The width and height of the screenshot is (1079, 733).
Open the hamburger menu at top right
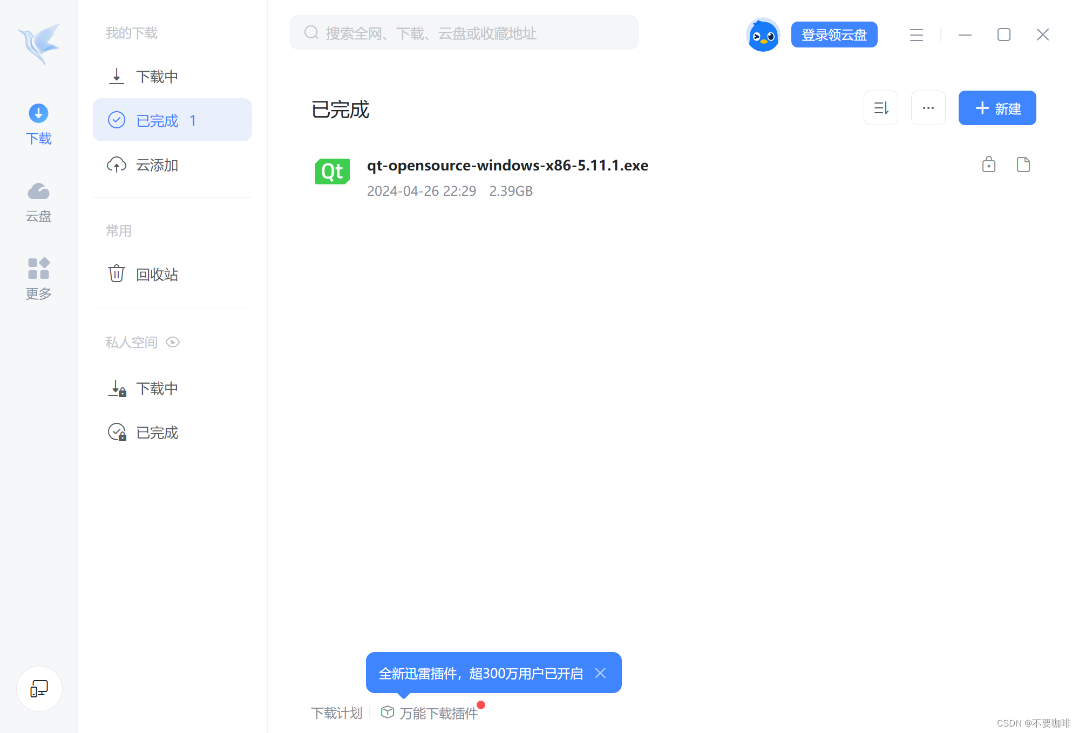(x=916, y=35)
